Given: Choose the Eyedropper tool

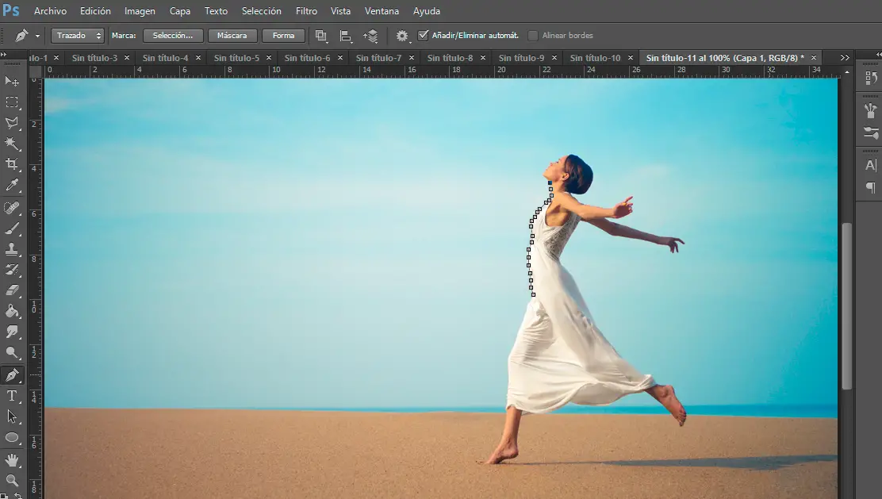Looking at the screenshot, I should tap(12, 186).
